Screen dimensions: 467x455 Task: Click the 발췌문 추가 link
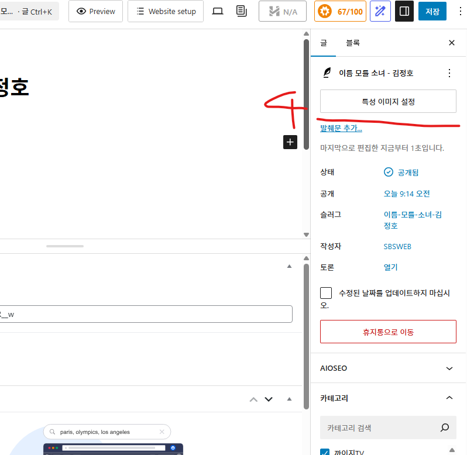pos(341,128)
